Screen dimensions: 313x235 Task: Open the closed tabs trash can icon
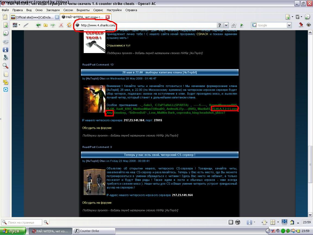[x=298, y=17]
